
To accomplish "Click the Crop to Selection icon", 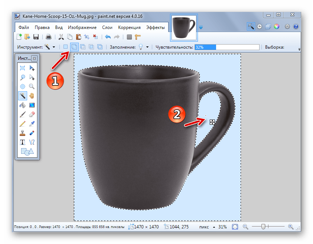I will 87,37.
